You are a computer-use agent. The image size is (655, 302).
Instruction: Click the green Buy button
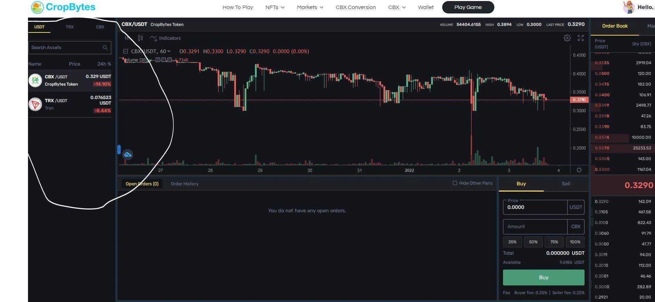point(544,277)
